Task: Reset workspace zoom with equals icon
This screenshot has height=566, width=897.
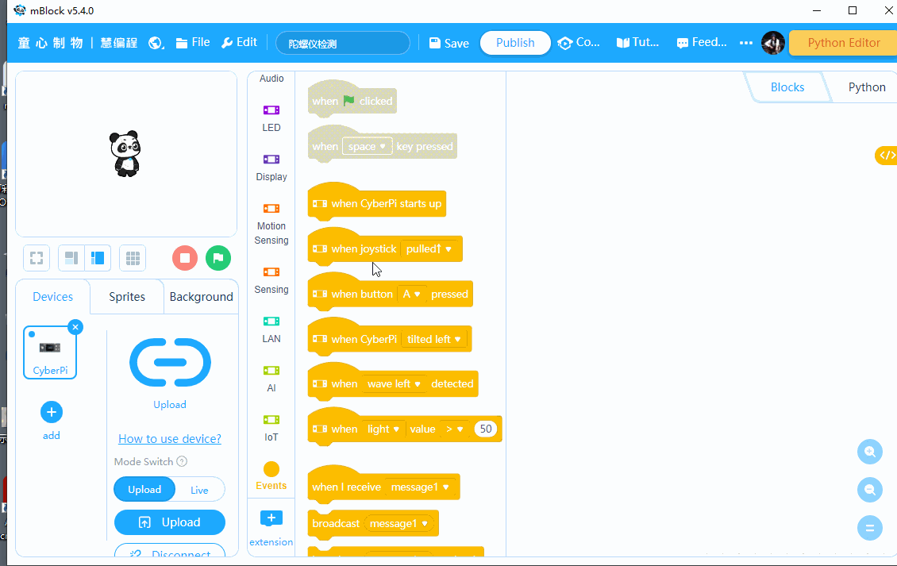Action: (870, 528)
